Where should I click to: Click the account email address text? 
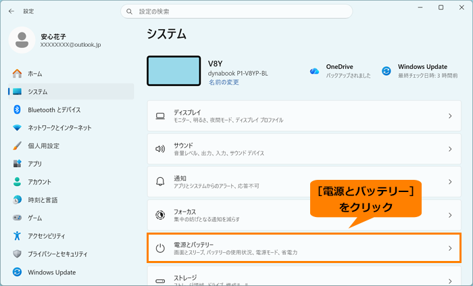pos(70,45)
